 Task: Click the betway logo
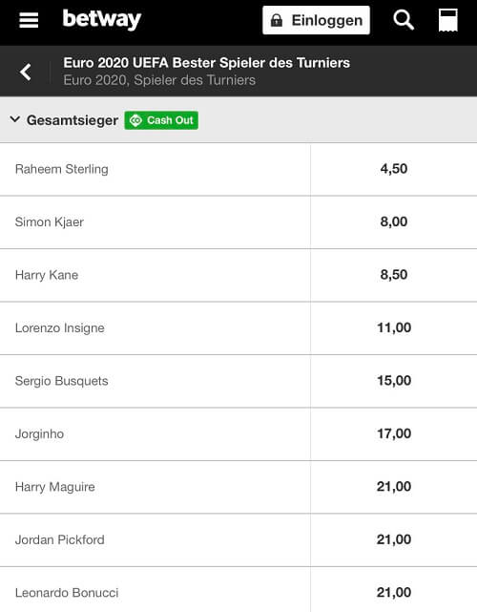102,19
